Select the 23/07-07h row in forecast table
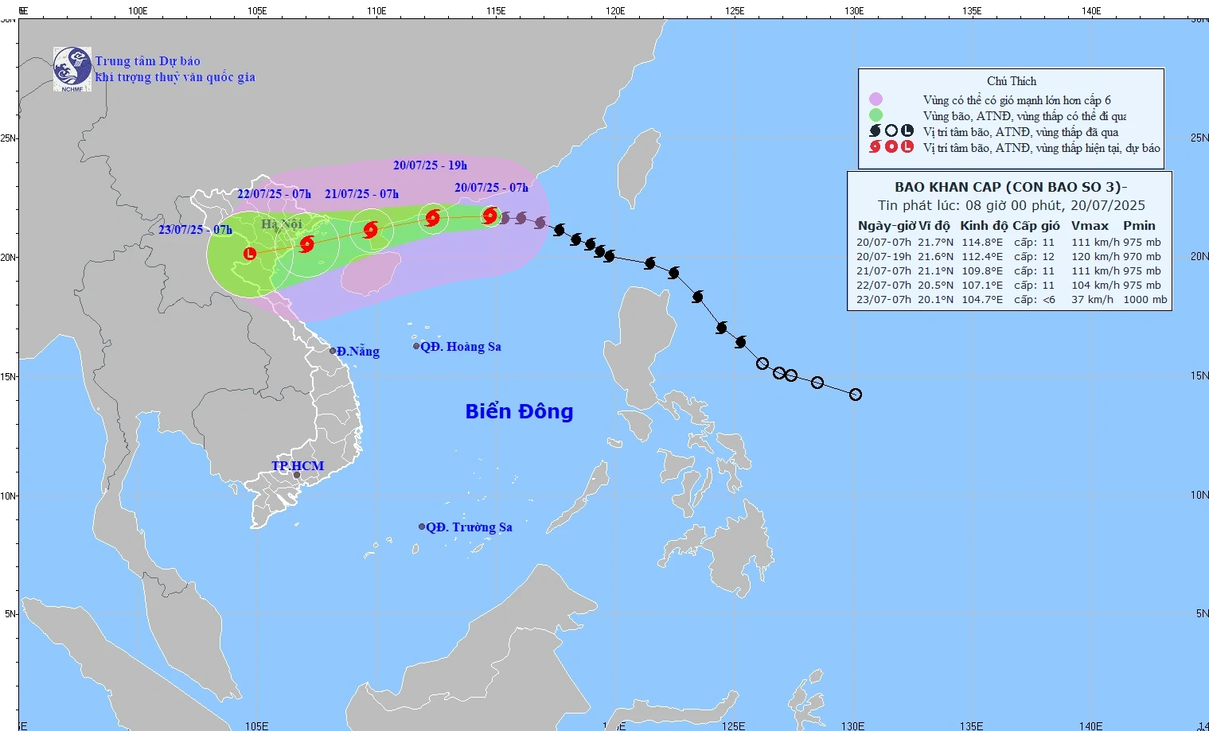This screenshot has height=731, width=1209. 1011,300
